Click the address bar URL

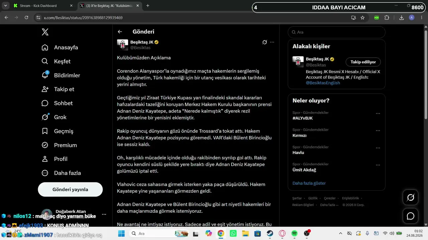click(83, 18)
